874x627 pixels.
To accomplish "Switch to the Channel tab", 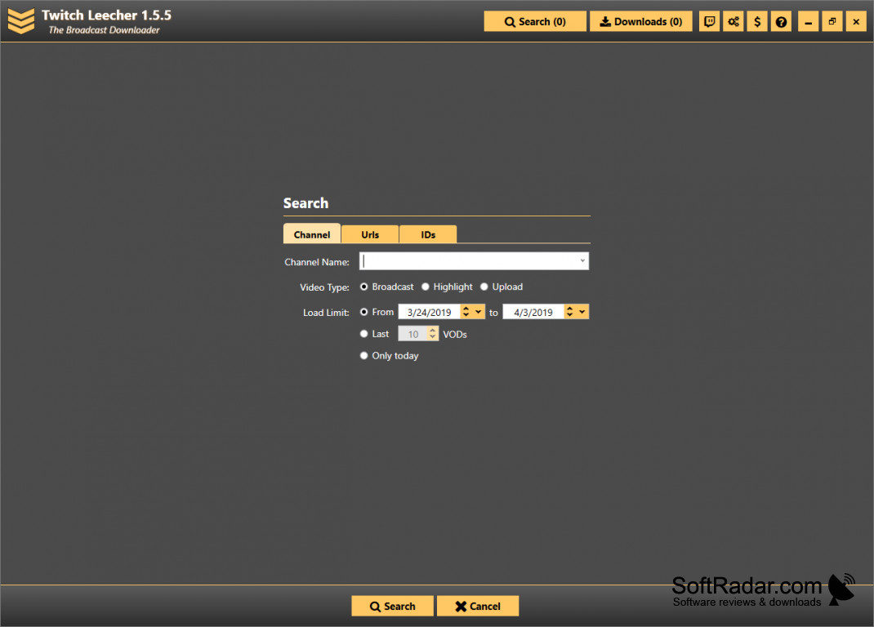I will point(312,234).
